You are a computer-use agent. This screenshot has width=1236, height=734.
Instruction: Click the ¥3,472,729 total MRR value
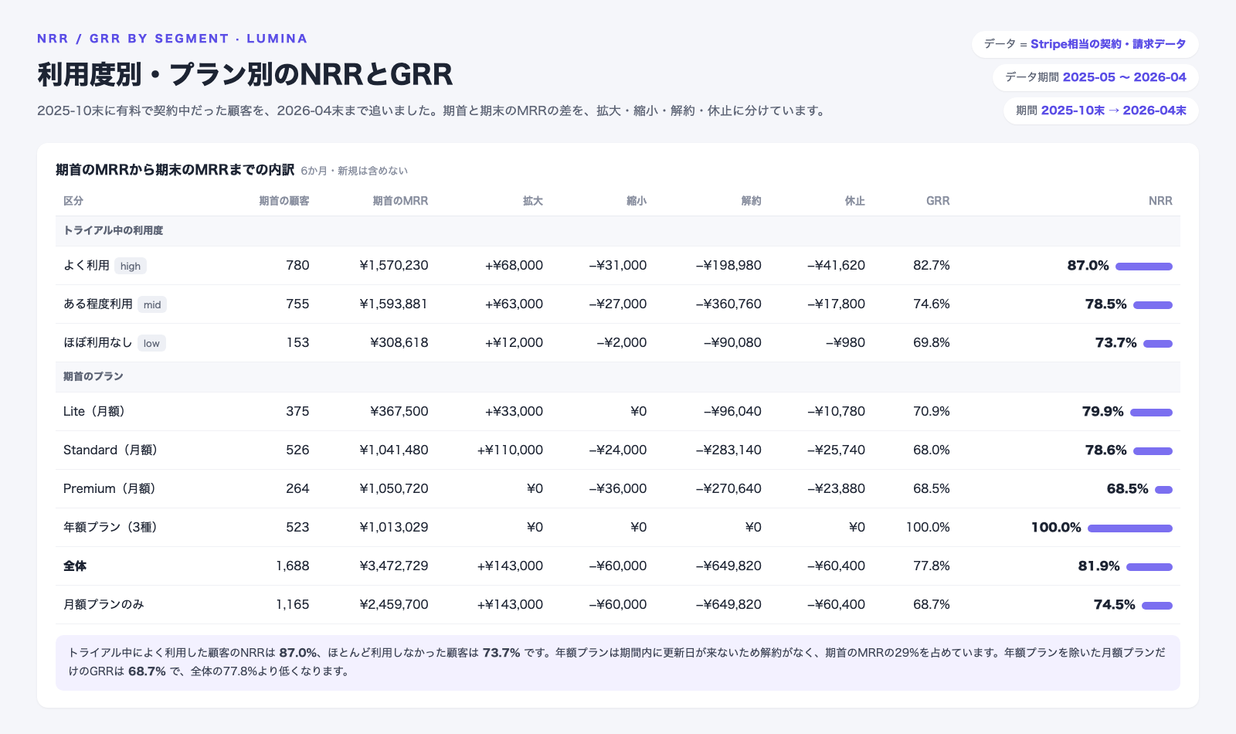pos(394,566)
